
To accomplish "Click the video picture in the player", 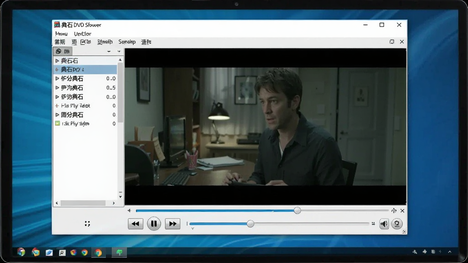I will click(x=266, y=126).
